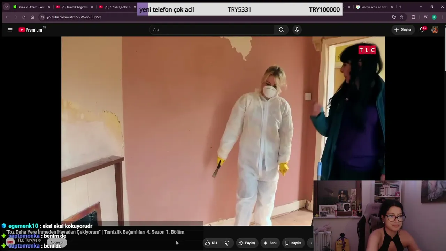446x251 pixels.
Task: Minimize the browser window
Action: coord(421,7)
